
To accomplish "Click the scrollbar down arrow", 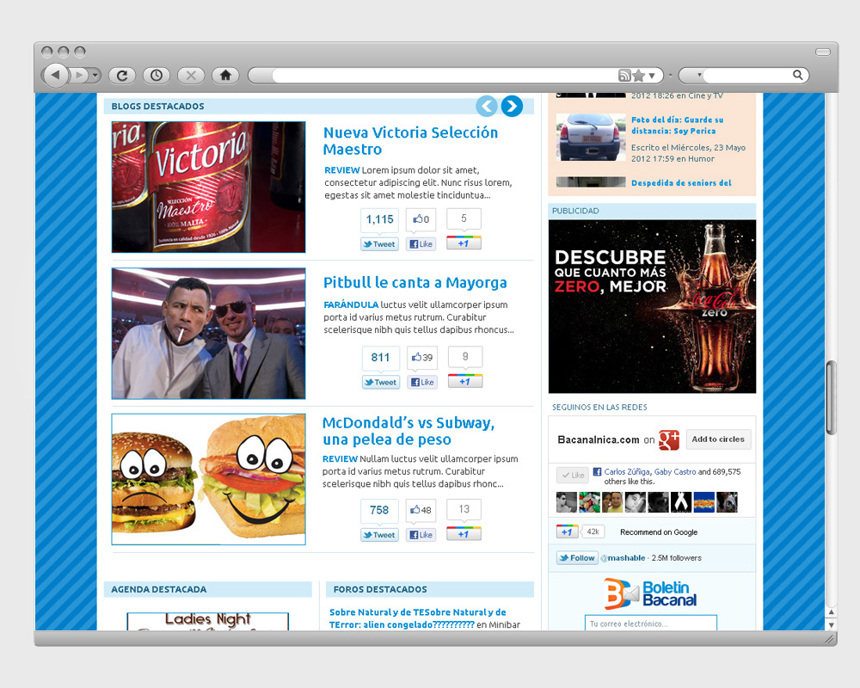I will tap(832, 624).
